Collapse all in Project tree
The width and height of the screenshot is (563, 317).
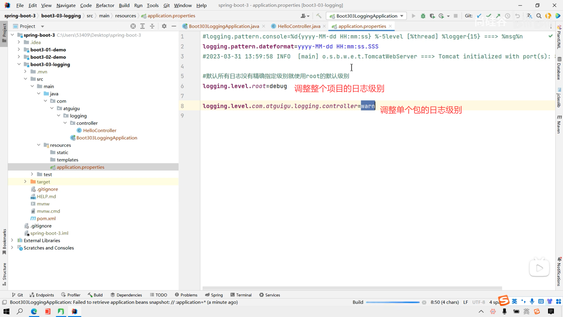click(x=152, y=26)
